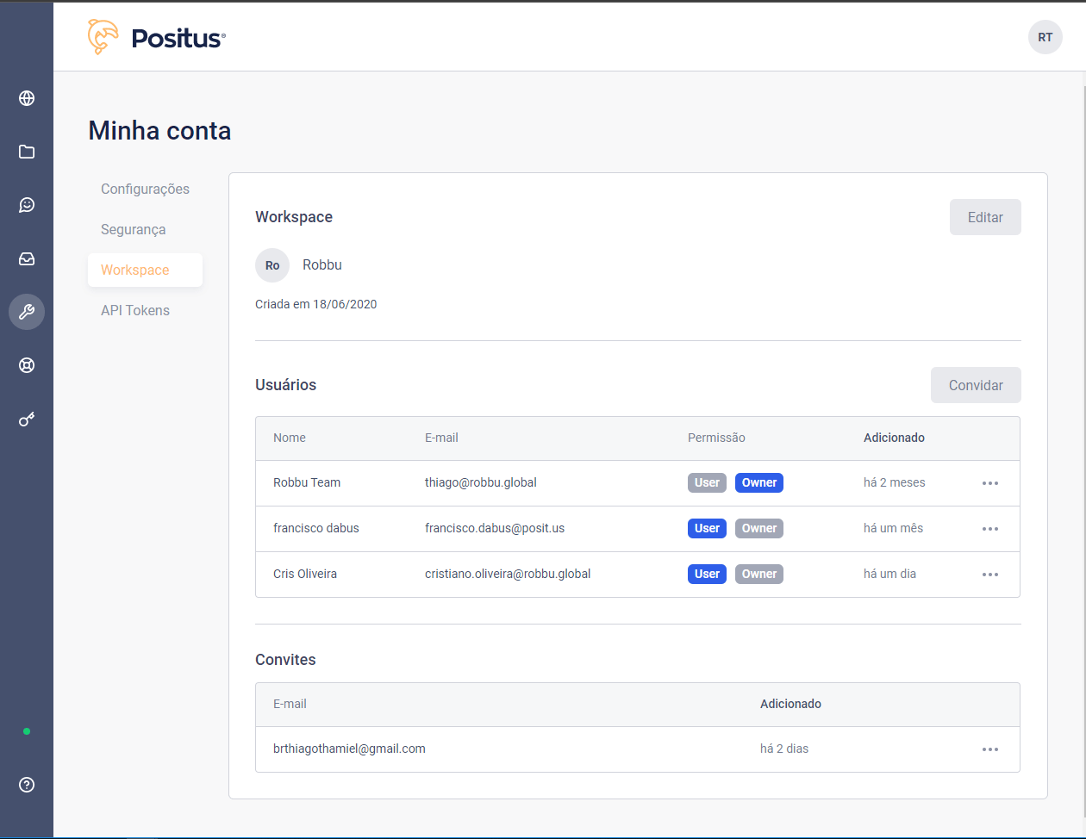
Task: Click email thiago@robbu.global
Action: click(x=481, y=482)
